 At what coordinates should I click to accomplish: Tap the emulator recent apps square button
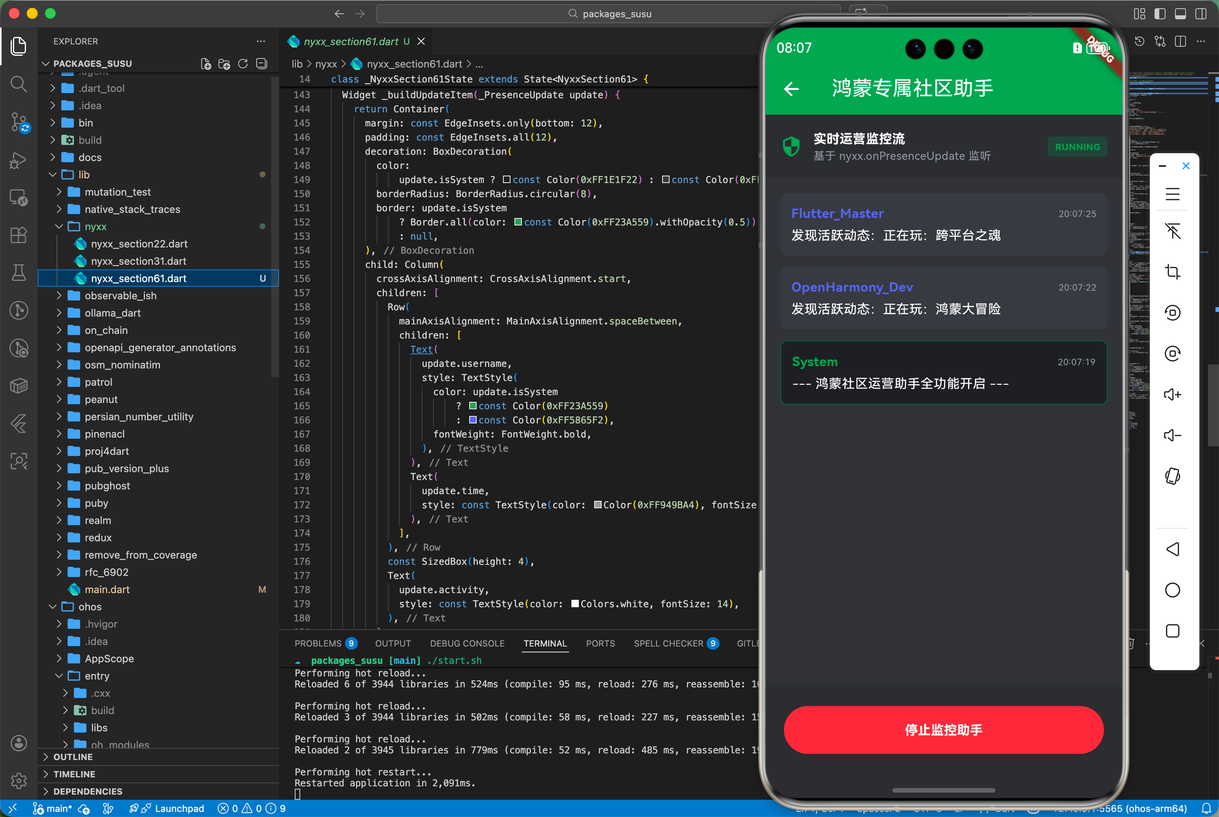click(x=1173, y=631)
